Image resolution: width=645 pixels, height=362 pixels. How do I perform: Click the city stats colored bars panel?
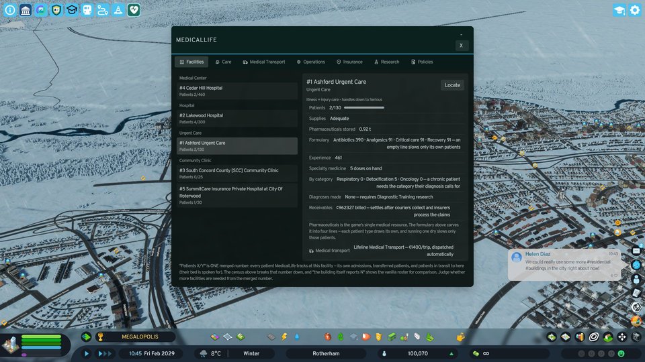tap(41, 345)
